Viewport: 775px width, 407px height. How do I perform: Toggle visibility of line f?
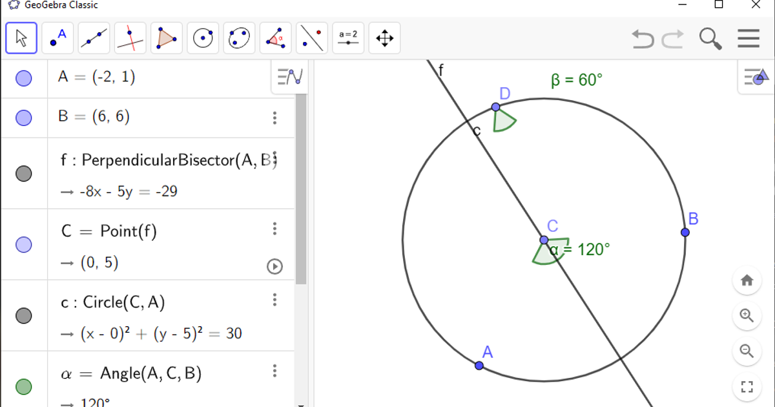click(x=24, y=173)
